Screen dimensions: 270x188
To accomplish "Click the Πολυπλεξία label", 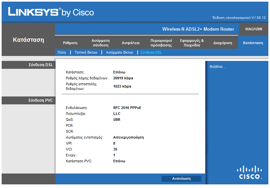I will (x=76, y=114).
